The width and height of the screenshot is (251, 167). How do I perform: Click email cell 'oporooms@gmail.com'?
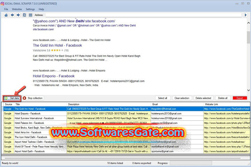(177, 151)
